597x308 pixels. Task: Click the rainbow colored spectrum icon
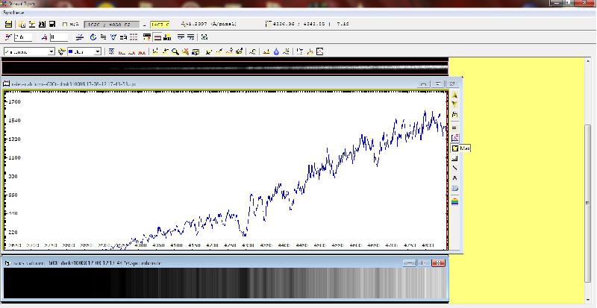454,202
